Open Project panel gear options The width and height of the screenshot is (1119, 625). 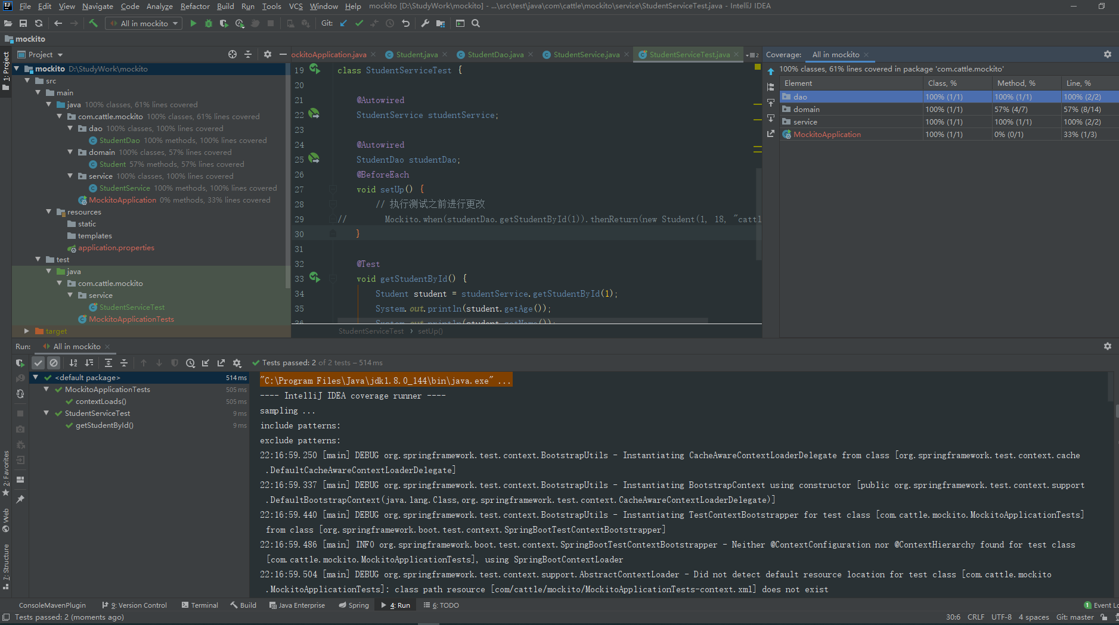pyautogui.click(x=268, y=54)
